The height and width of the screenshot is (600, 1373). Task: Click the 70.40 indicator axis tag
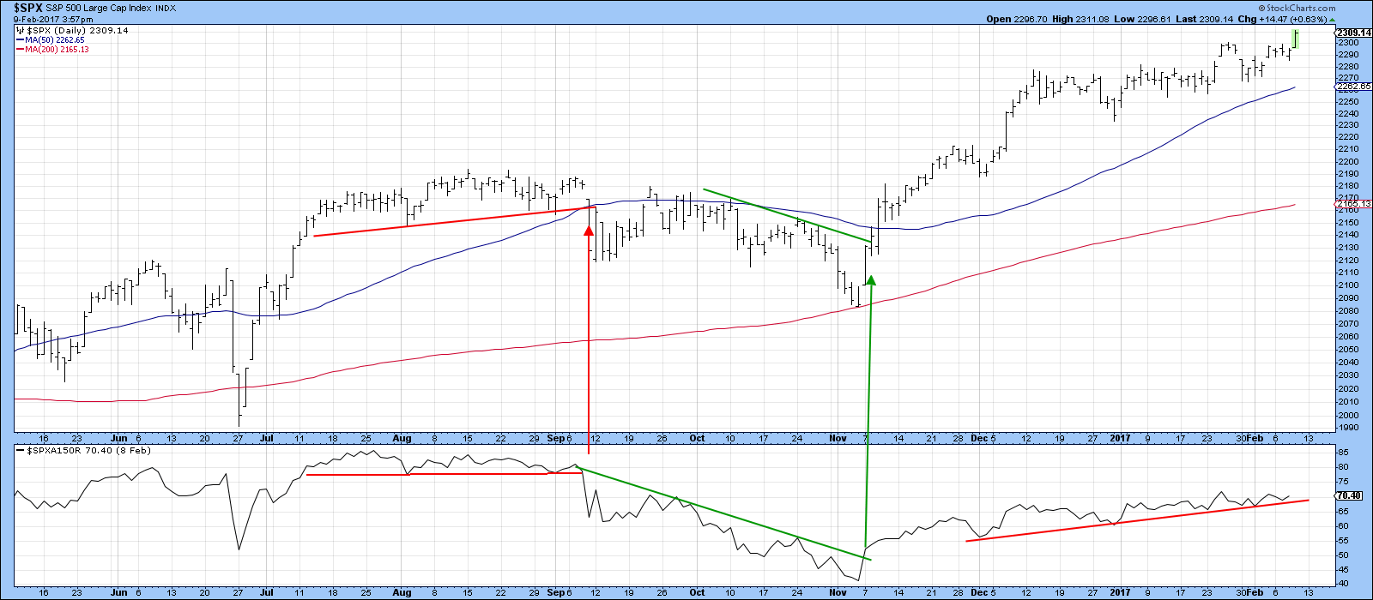pos(1350,496)
